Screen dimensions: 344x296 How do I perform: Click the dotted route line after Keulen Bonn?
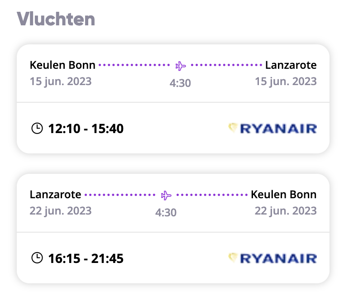click(x=134, y=65)
